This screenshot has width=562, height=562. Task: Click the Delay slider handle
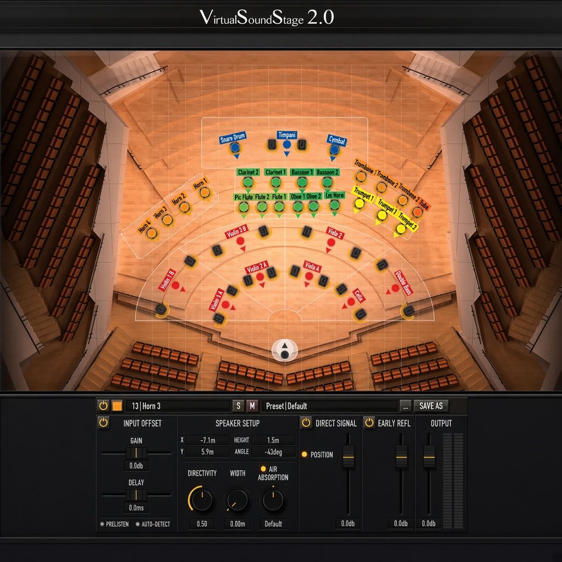[x=136, y=495]
